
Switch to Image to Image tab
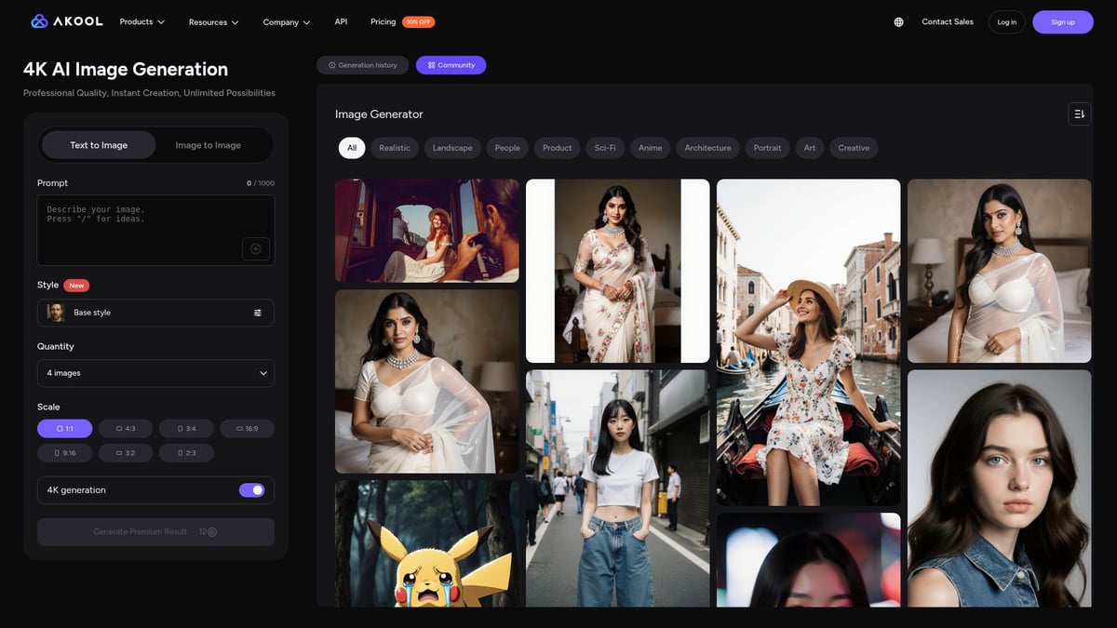click(208, 145)
